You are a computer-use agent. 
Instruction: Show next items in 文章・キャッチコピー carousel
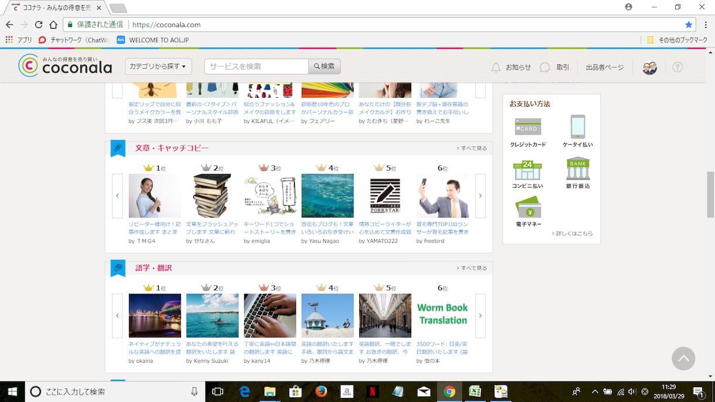pyautogui.click(x=481, y=196)
